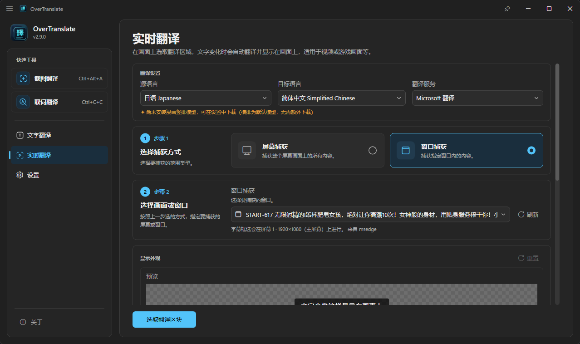
Task: Click the monitor icon on 屏幕捕获 card
Action: 247,150
